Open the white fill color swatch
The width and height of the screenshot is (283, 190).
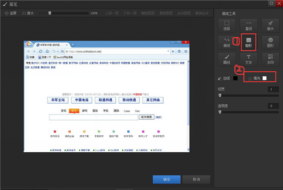(265, 78)
